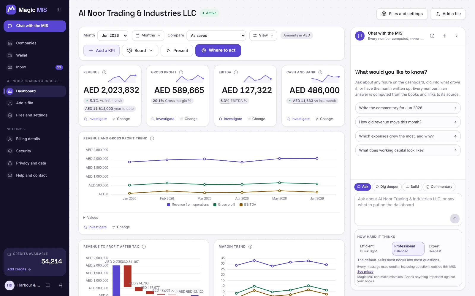This screenshot has width=475, height=296.
Task: Open the Months period dropdown
Action: point(148,36)
